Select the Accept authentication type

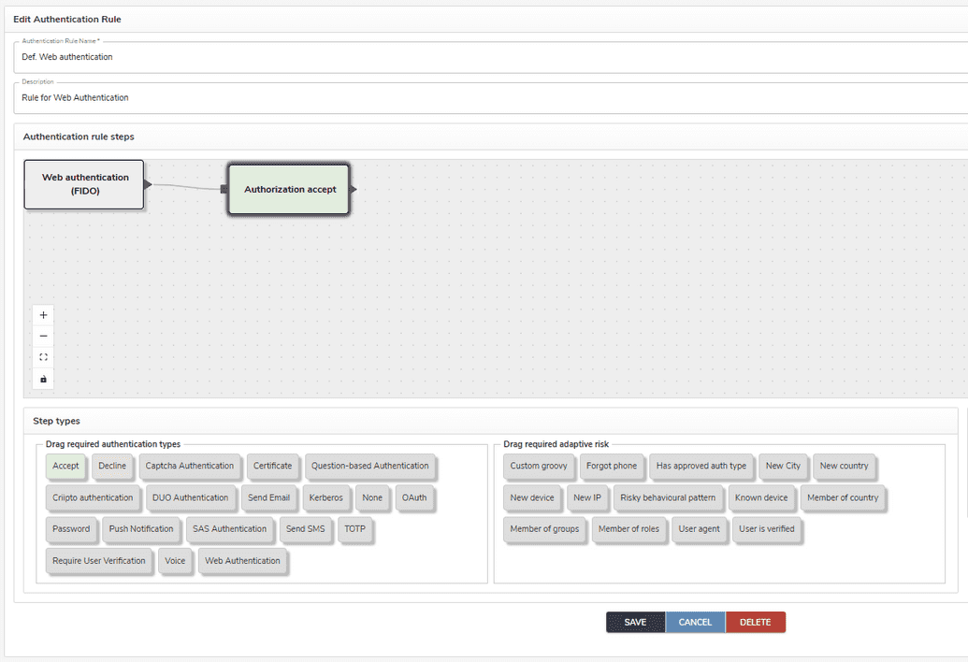click(x=65, y=466)
